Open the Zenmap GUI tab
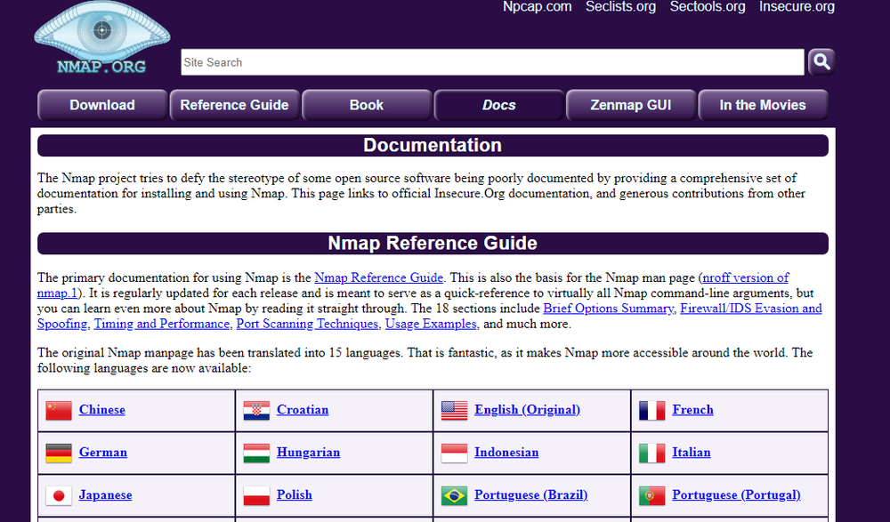 pos(631,105)
